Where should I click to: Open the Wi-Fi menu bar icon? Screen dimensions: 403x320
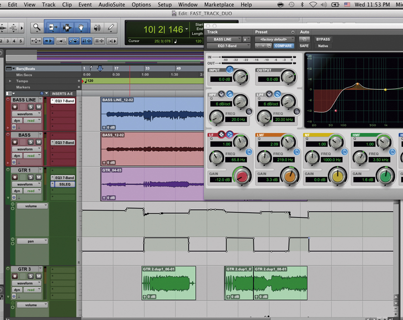point(313,4)
